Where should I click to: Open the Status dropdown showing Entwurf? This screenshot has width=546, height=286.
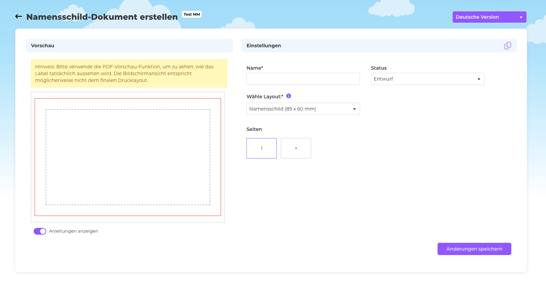click(x=427, y=79)
